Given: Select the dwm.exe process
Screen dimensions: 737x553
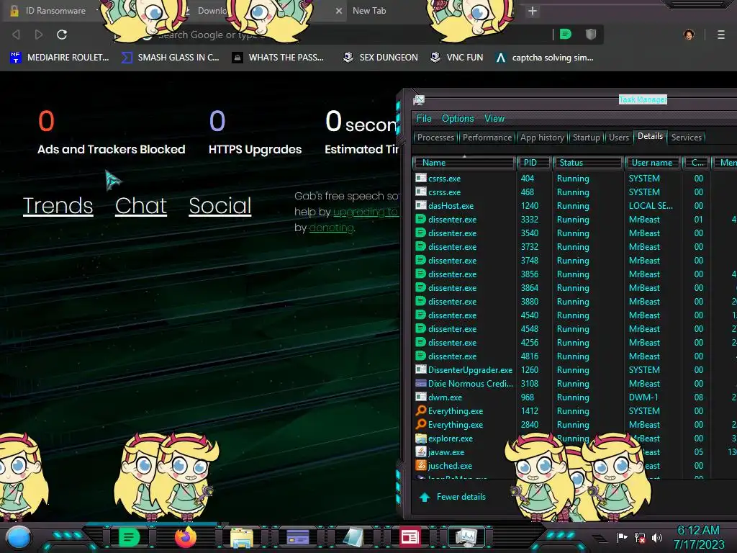Looking at the screenshot, I should pyautogui.click(x=574, y=397).
